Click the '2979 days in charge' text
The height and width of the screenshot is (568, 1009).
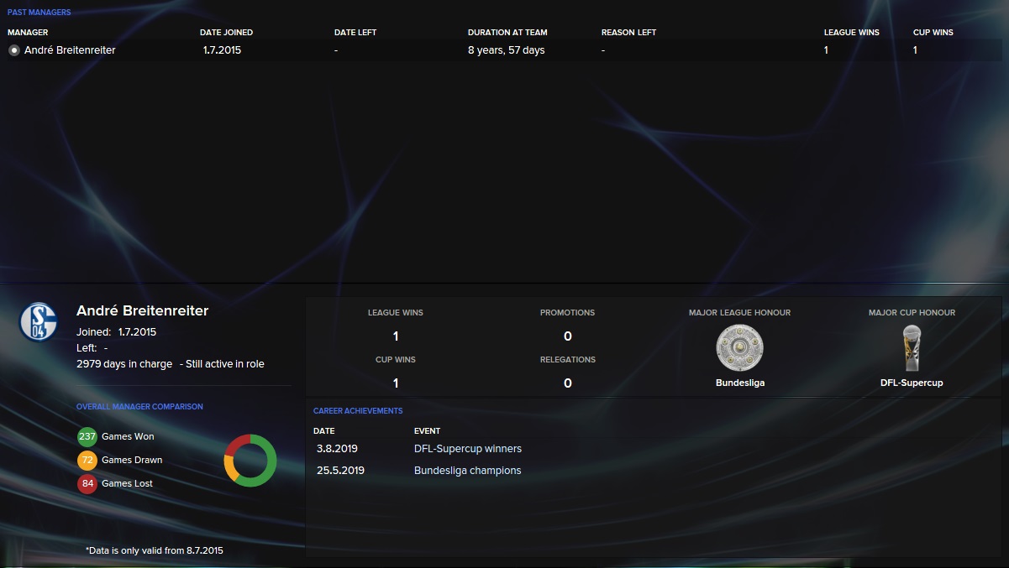[x=124, y=364]
